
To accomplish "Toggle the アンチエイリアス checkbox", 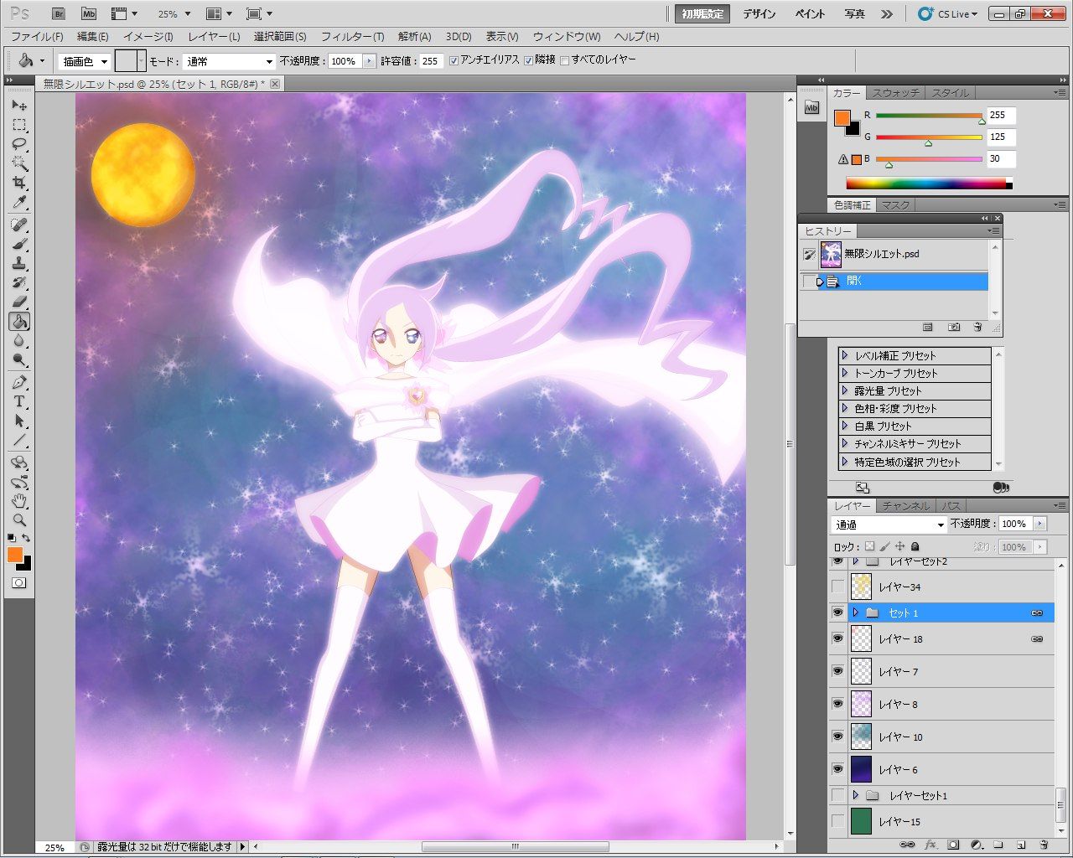I will click(454, 60).
